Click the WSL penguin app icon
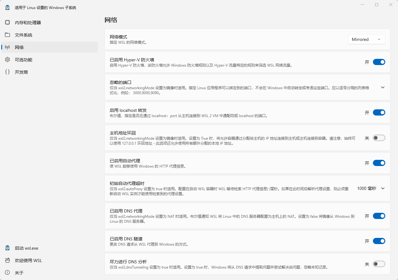The width and height of the screenshot is (398, 280). pyautogui.click(x=7, y=7)
